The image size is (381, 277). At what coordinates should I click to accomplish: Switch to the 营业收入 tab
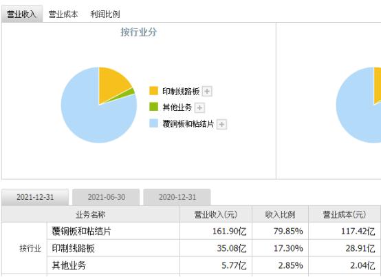coord(22,14)
